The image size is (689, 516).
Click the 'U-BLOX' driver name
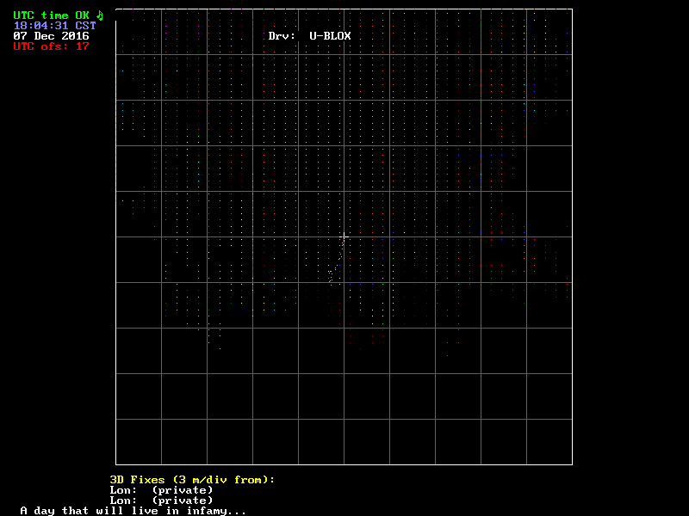click(x=330, y=36)
